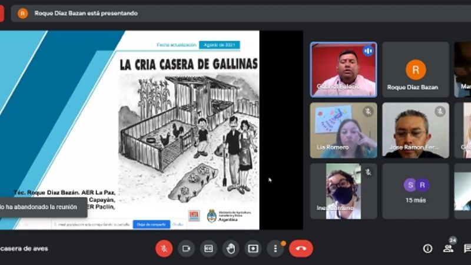Click the purple S avatar in '15 más' tile
This screenshot has height=265, width=471.
(x=410, y=185)
